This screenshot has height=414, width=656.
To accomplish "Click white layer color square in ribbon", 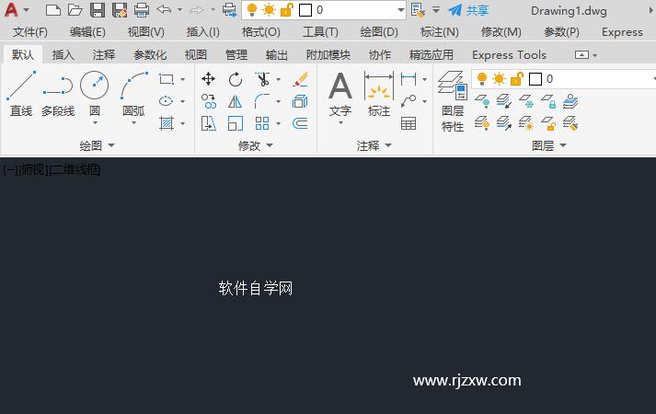I will [535, 78].
